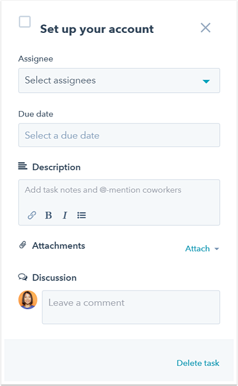This screenshot has height=386, width=238.
Task: Click the 'Set up your account' title
Action: (x=97, y=29)
